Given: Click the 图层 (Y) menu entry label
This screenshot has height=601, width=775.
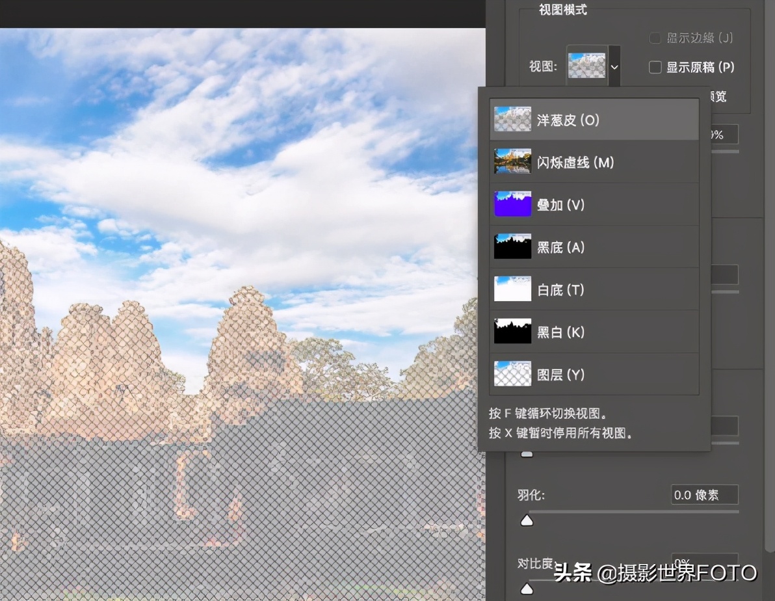Looking at the screenshot, I should [x=560, y=375].
